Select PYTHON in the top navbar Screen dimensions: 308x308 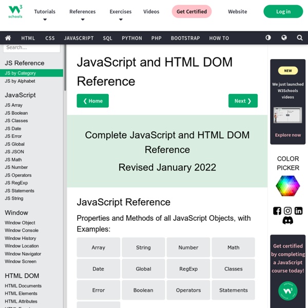pyautogui.click(x=132, y=38)
